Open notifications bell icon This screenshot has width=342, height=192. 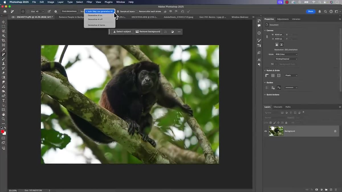pyautogui.click(x=319, y=11)
